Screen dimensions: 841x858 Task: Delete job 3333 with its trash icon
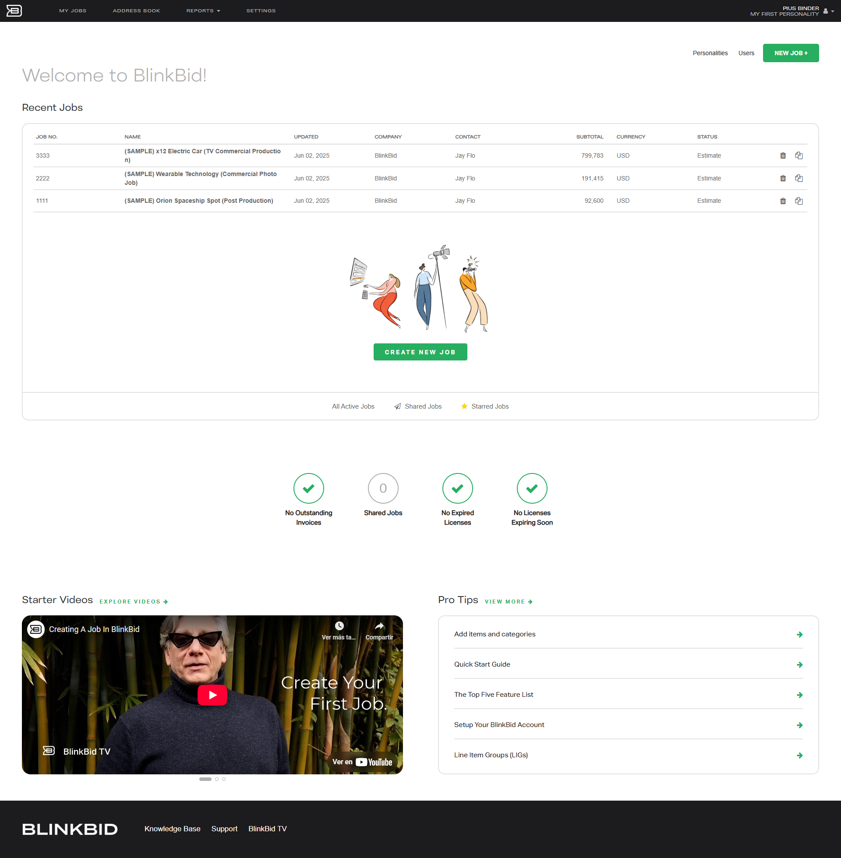[783, 155]
